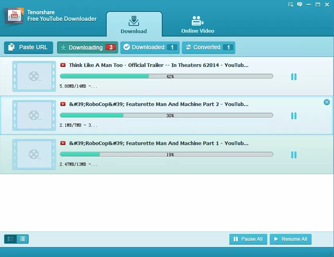Click the Think Like A Man Too thumbnail
Image resolution: width=334 pixels, height=257 pixels.
click(34, 77)
